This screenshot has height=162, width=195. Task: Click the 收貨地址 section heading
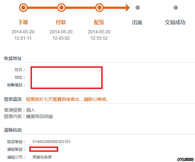click(13, 58)
